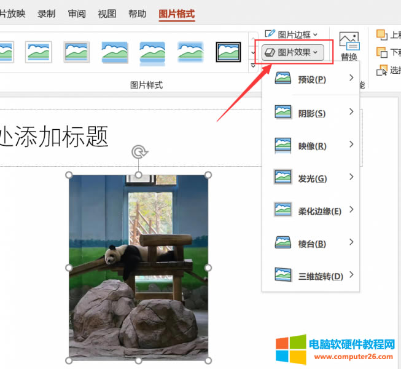Click the 预设 effect icon in menu

click(283, 79)
